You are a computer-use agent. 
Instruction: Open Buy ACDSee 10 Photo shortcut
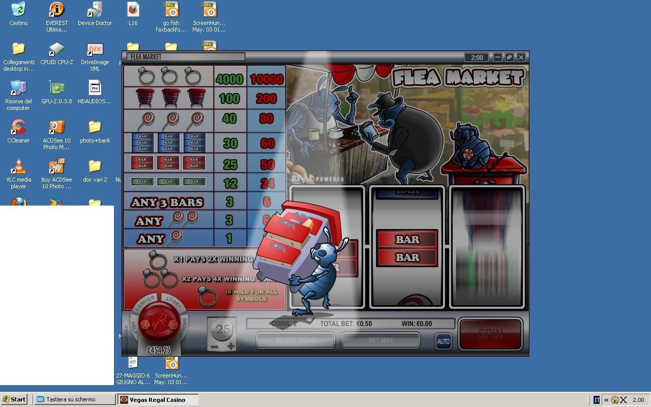pyautogui.click(x=56, y=174)
